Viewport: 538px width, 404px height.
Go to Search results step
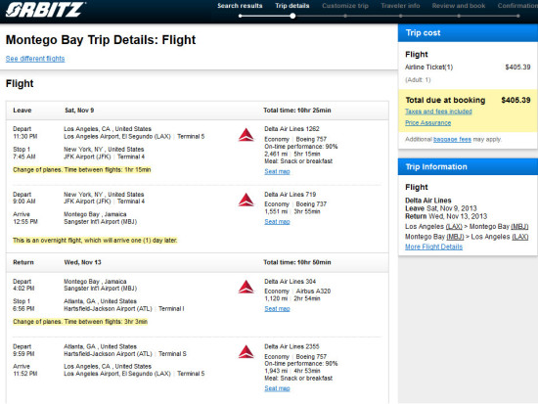point(240,6)
